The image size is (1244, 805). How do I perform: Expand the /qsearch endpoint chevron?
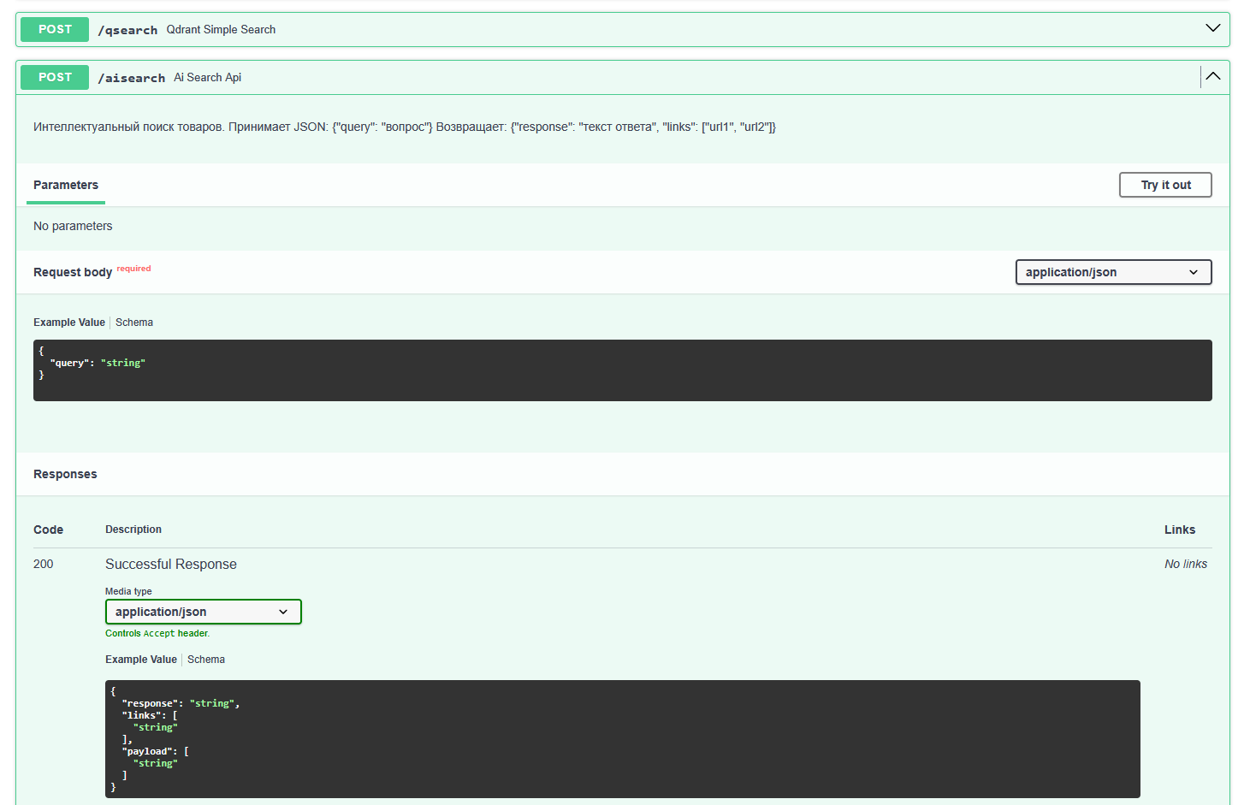(x=1212, y=28)
